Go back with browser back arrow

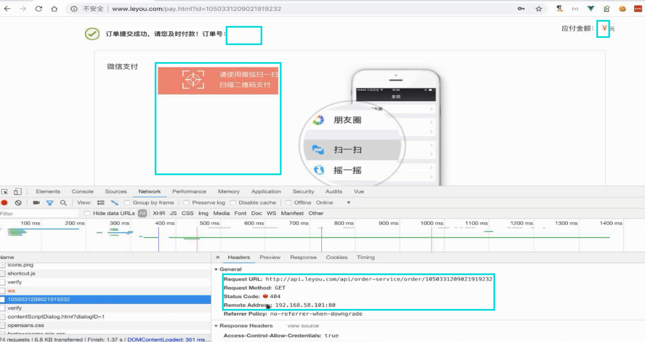[7, 8]
